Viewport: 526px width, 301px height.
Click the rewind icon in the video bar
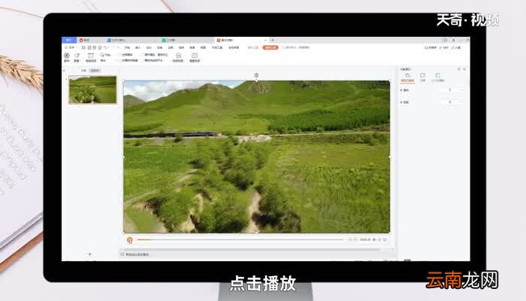coord(351,239)
